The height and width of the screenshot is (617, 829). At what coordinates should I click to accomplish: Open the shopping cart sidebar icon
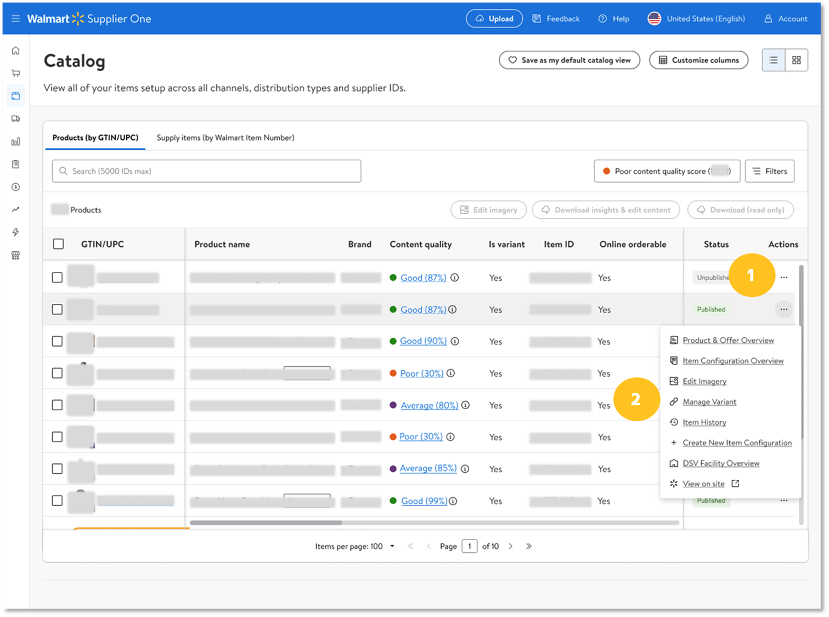pos(16,73)
